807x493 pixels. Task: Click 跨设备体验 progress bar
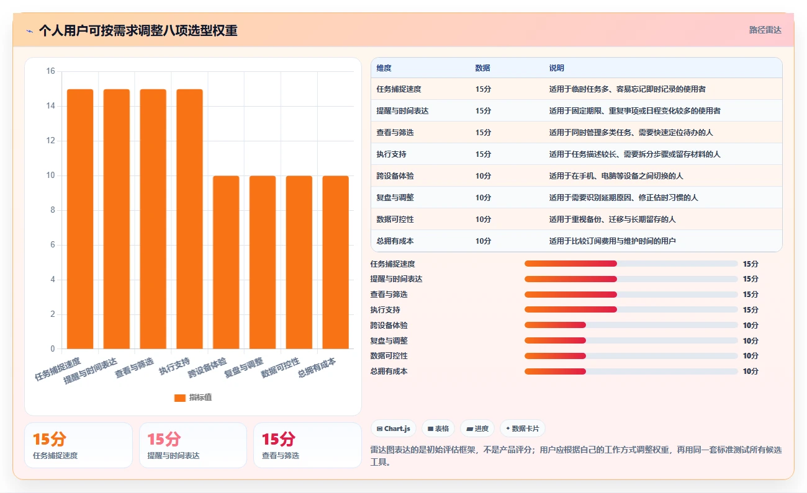click(x=631, y=325)
